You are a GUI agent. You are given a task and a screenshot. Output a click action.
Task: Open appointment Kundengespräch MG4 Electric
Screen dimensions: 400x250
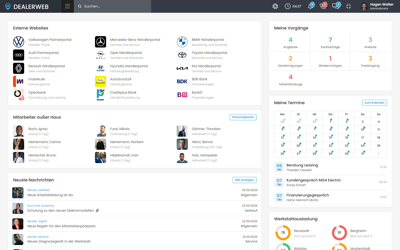[331, 182]
